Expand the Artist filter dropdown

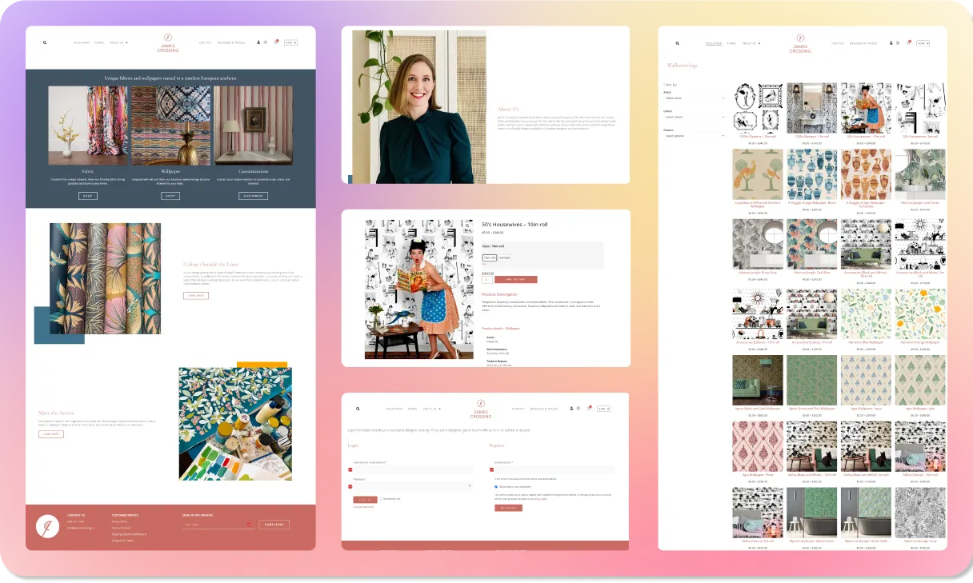pos(694,98)
